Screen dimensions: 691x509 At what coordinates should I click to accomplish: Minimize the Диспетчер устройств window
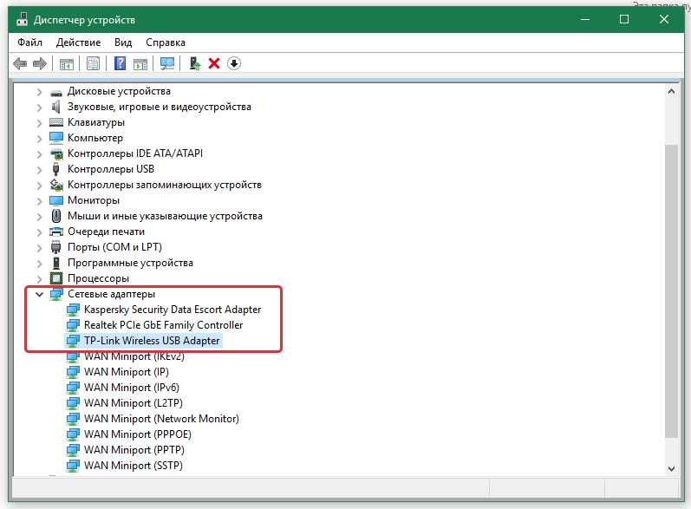pos(585,19)
